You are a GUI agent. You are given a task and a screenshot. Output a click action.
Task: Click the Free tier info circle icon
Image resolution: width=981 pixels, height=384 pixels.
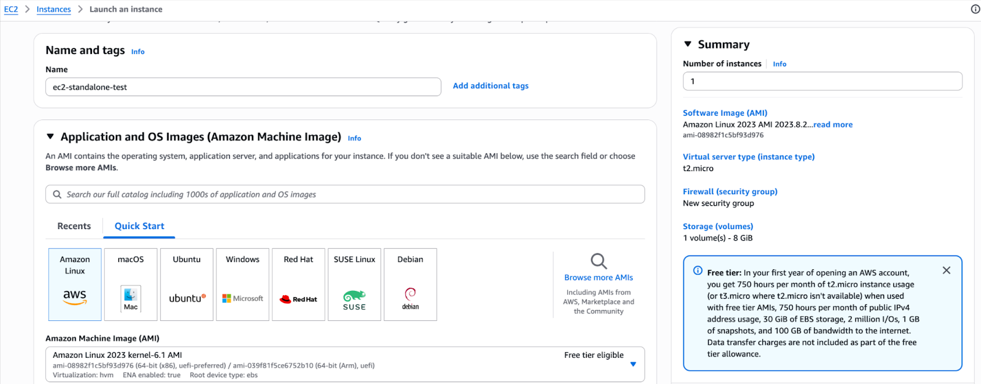pos(698,271)
